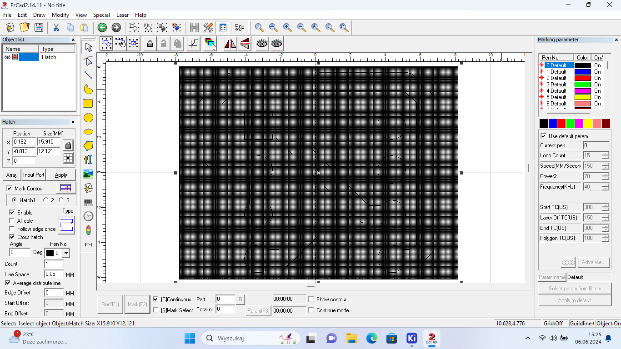Screen dimensions: 621x349
Task: Cut selection using scissors icon
Action: point(56,27)
